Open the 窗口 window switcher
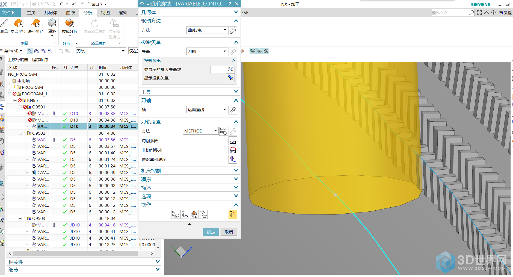The width and height of the screenshot is (513, 277). point(94,4)
